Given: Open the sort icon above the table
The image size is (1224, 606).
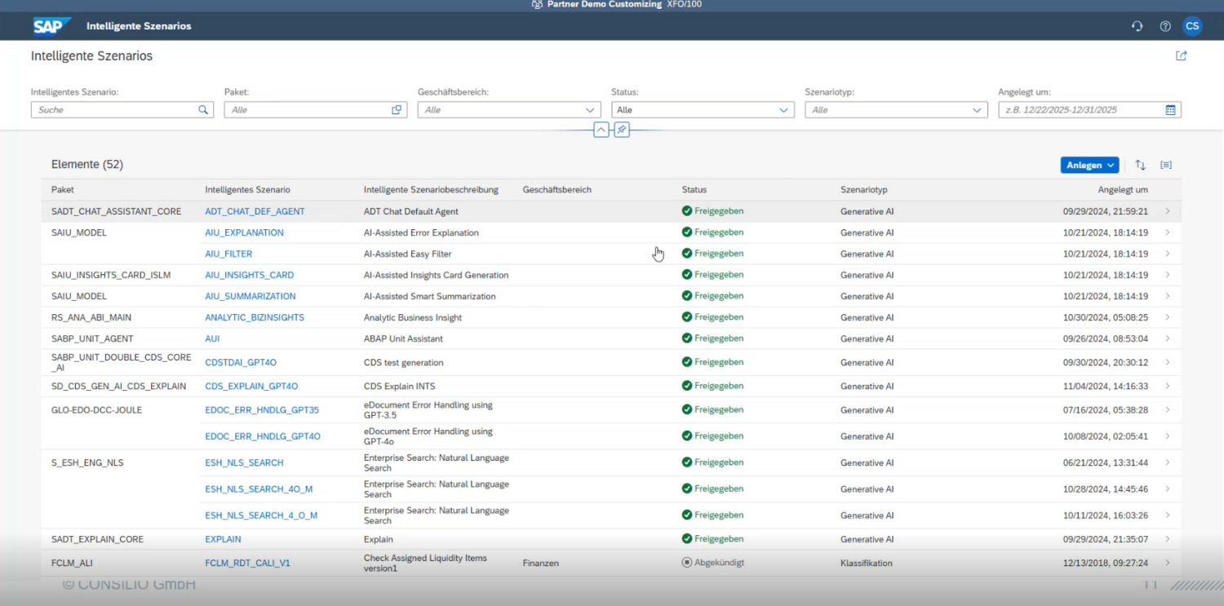Looking at the screenshot, I should pos(1141,165).
